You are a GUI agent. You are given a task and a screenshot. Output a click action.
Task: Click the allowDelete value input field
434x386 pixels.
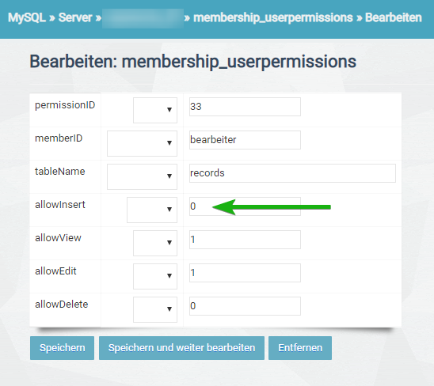(x=245, y=306)
